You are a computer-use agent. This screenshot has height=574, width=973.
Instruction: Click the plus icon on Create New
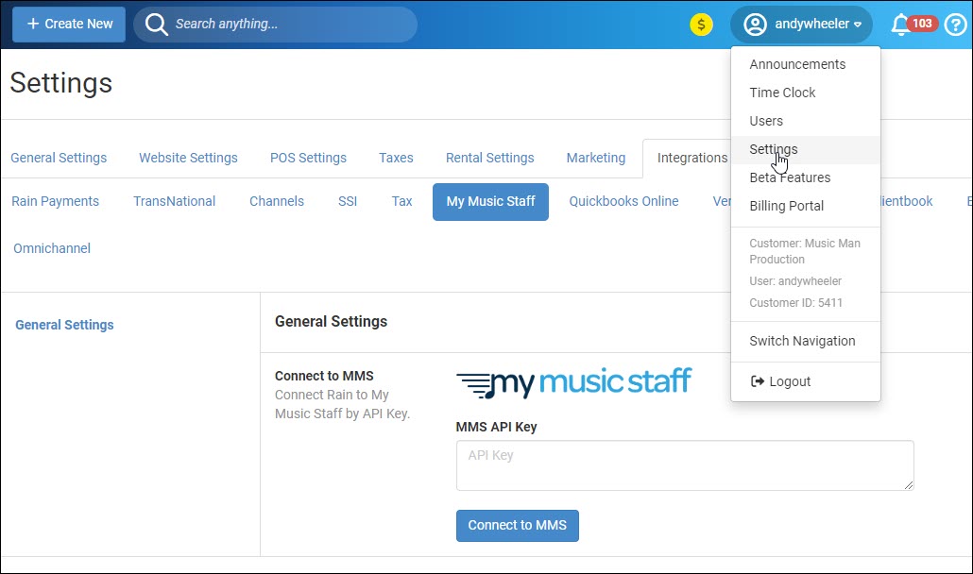(32, 24)
